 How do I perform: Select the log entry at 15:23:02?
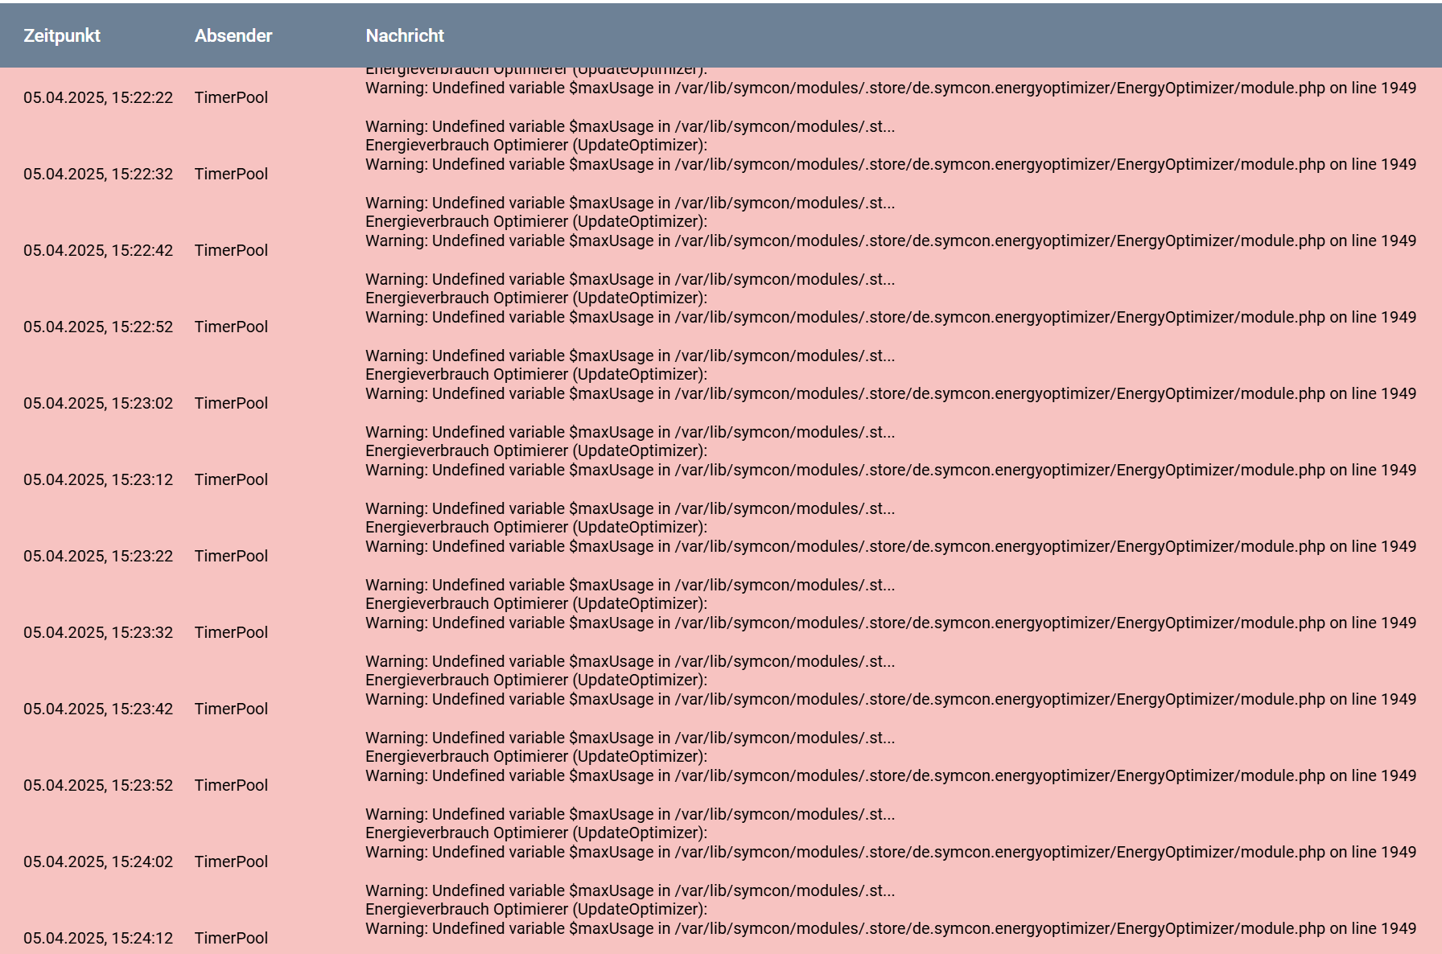[x=721, y=403]
